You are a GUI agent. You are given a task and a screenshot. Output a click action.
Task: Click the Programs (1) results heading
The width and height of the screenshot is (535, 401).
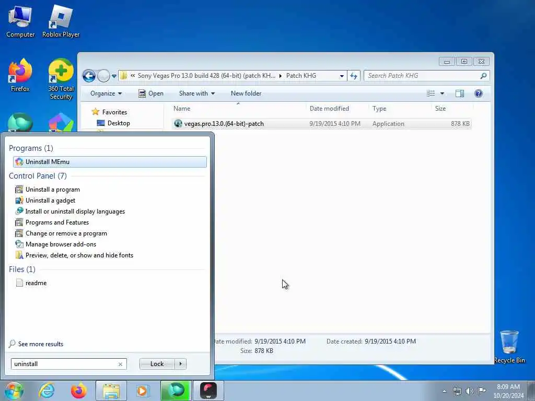pyautogui.click(x=31, y=148)
